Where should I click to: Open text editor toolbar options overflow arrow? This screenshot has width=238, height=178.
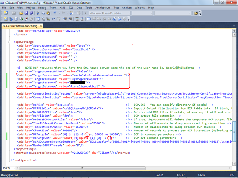(x=129, y=19)
